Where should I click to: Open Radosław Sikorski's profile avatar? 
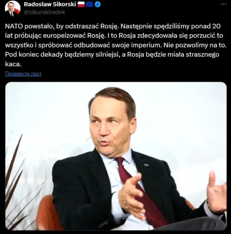pyautogui.click(x=12, y=8)
